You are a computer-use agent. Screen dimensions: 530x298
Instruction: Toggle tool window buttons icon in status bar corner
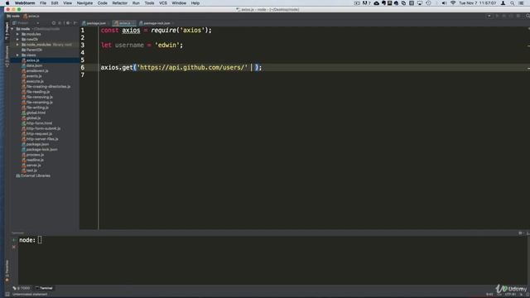7,295
